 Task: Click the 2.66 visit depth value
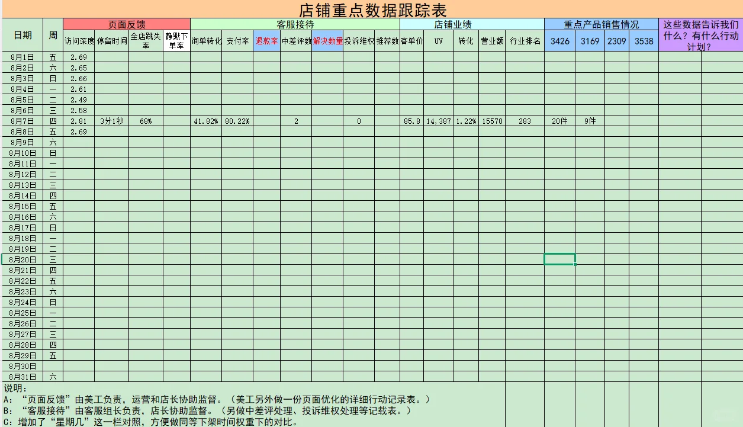tap(79, 79)
